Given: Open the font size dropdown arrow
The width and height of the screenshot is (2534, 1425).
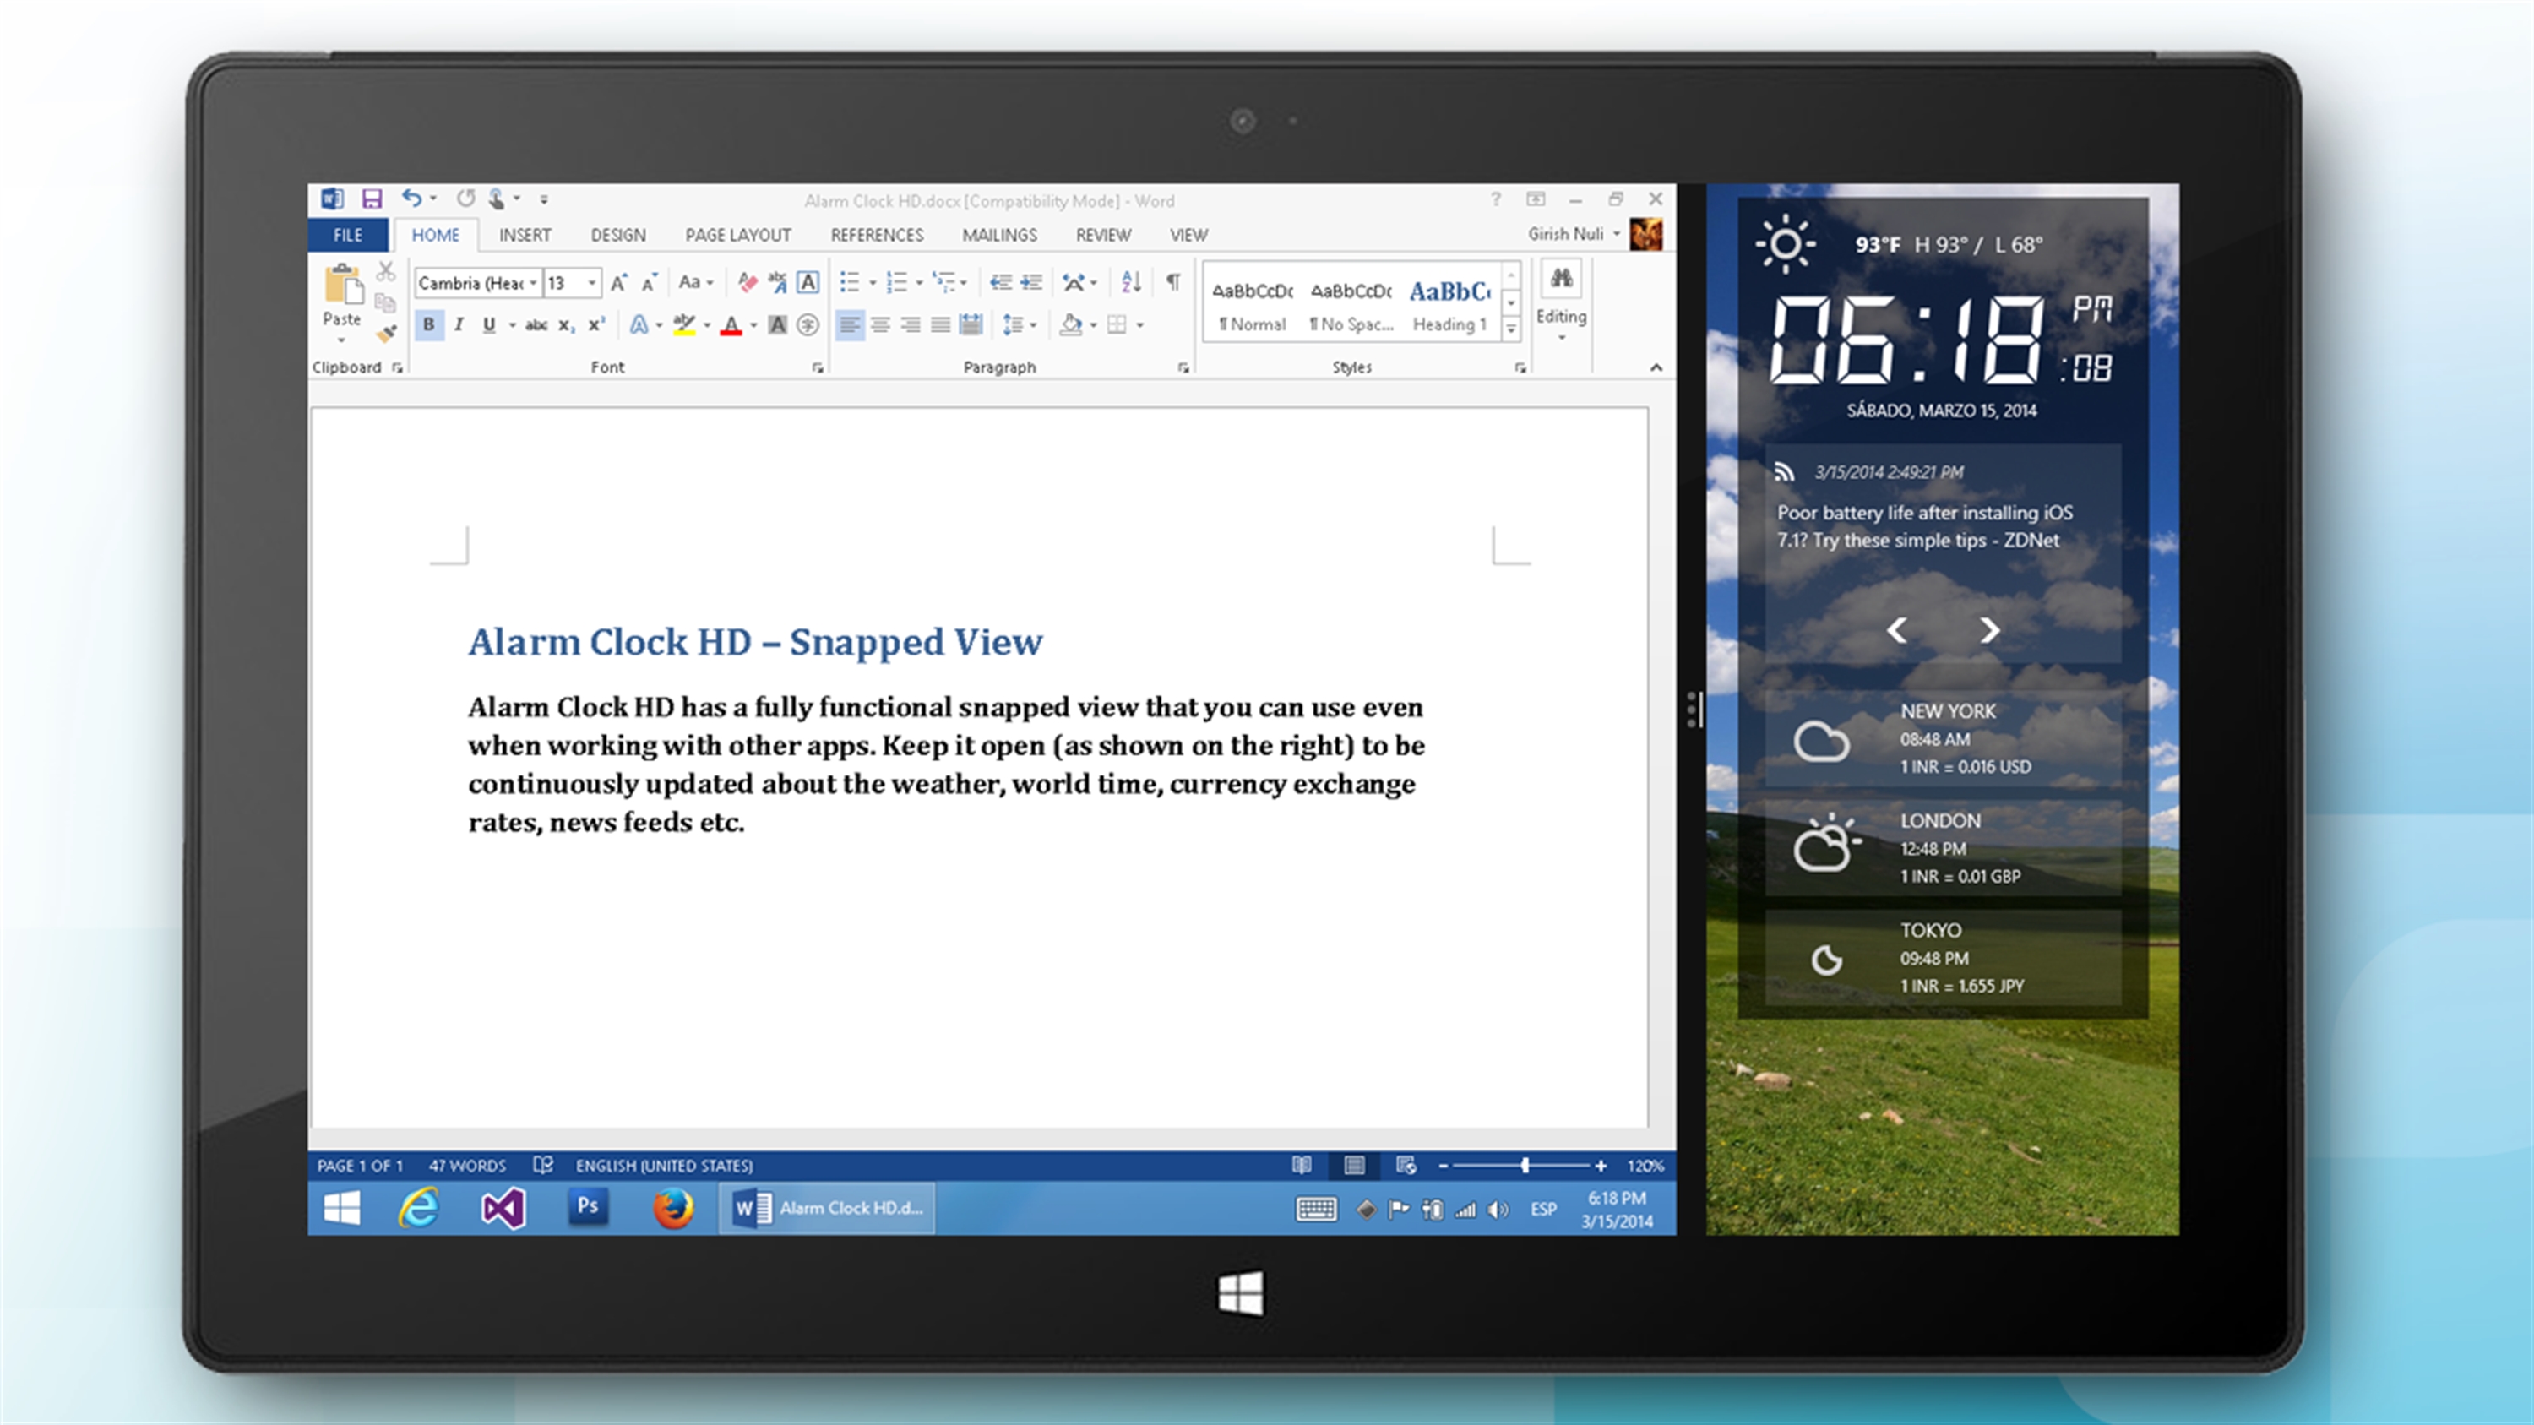Looking at the screenshot, I should click(x=592, y=283).
